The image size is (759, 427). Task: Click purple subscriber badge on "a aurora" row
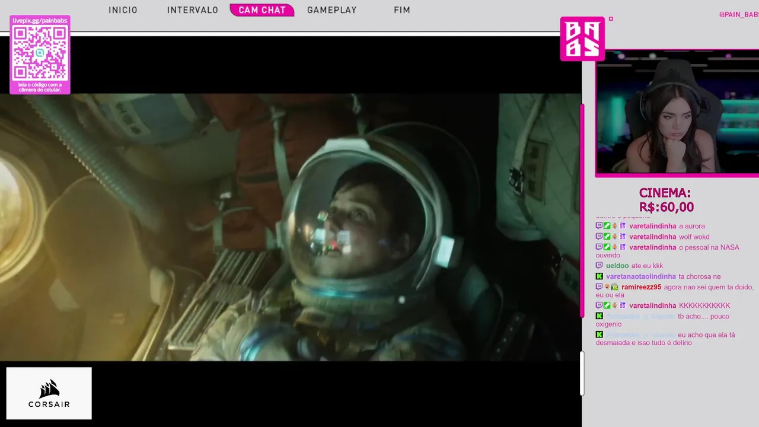coord(623,226)
